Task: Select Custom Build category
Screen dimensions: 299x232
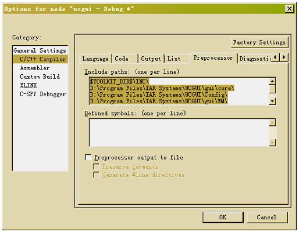Action: coord(40,77)
